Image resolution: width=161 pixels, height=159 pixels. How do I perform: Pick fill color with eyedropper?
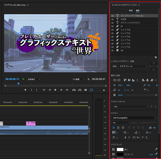click(x=156, y=149)
